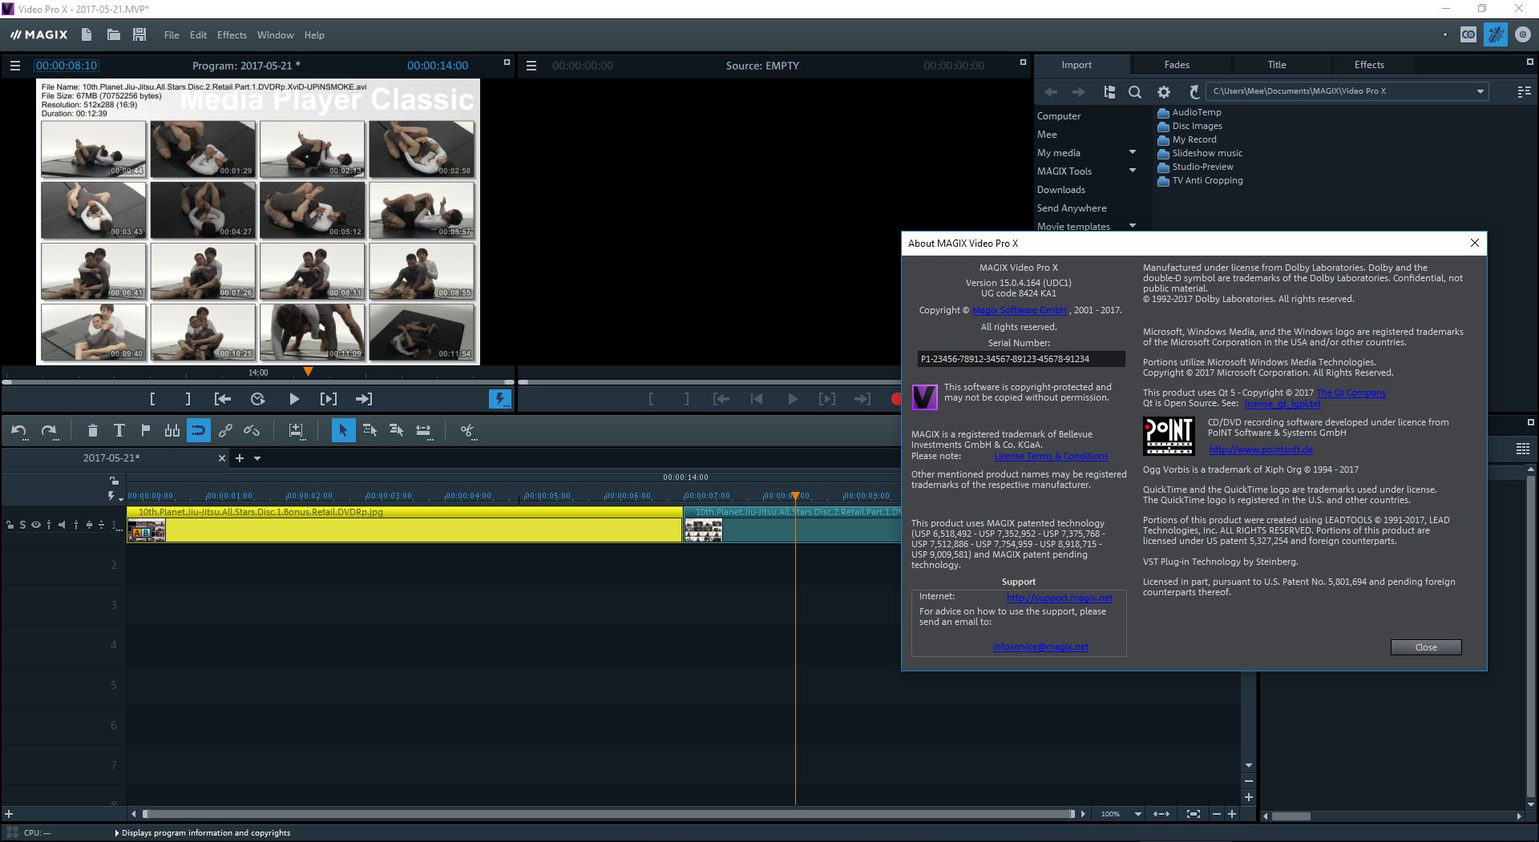Click infoservice@magix.net email link

(x=1040, y=647)
